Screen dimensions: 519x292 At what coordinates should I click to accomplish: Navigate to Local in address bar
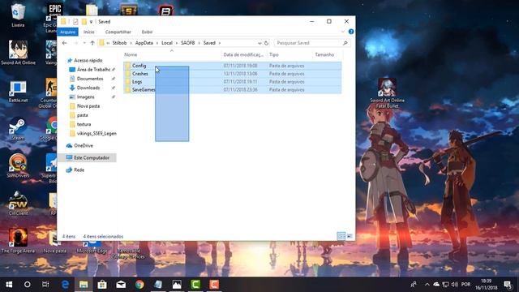[x=167, y=43]
